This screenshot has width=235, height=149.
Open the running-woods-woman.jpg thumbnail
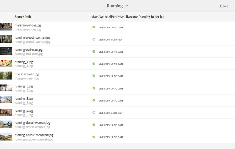[6, 39]
